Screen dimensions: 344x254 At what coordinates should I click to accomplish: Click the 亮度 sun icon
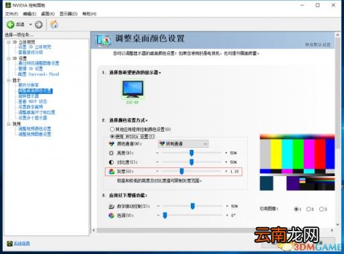pos(112,153)
